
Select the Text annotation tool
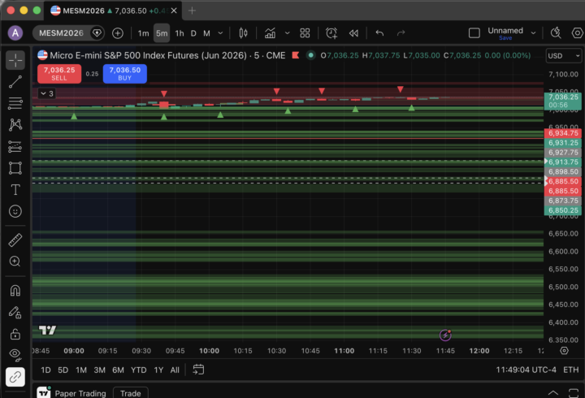tap(15, 189)
